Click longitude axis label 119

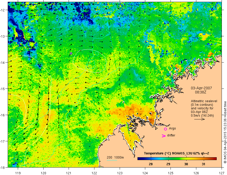pyautogui.click(x=18, y=173)
